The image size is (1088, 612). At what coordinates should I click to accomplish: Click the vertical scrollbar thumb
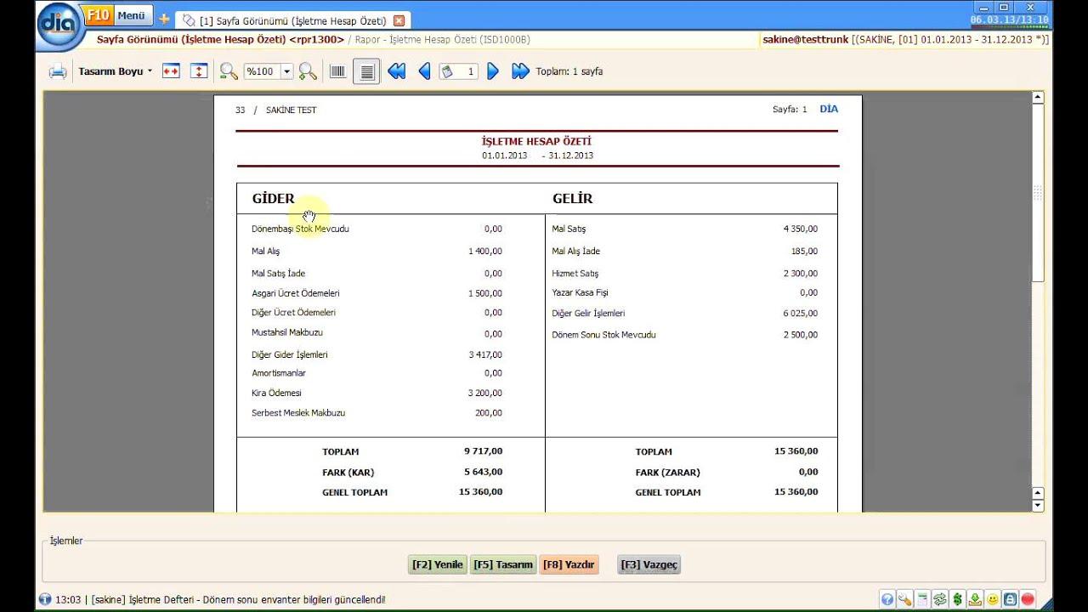pos(1037,193)
